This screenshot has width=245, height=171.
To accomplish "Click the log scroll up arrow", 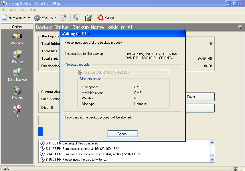I will [212, 143].
